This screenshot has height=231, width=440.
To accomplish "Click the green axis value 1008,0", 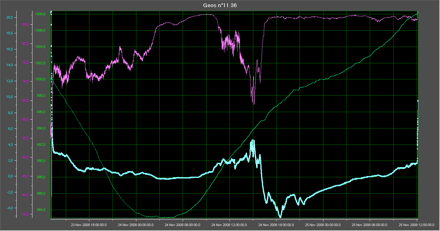I will pyautogui.click(x=41, y=14).
